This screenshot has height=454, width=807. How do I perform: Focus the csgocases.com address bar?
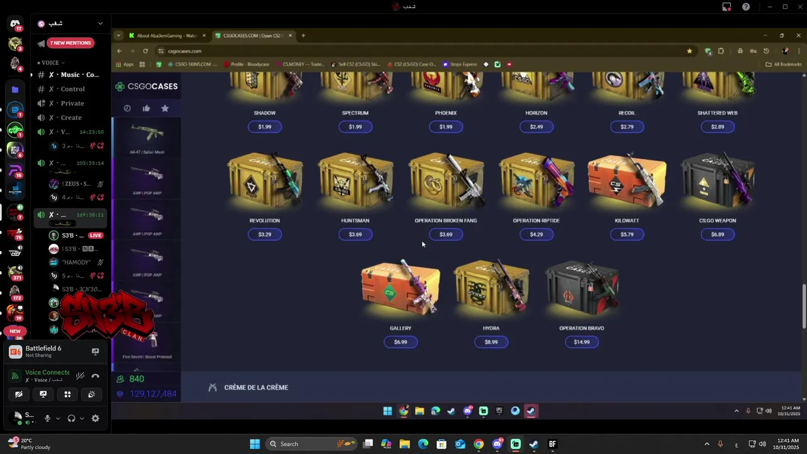(426, 51)
